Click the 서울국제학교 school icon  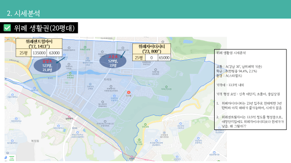point(12,94)
